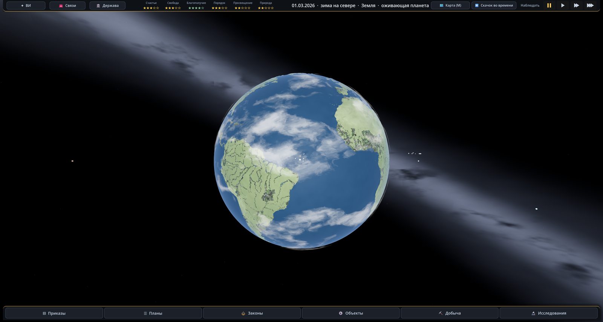Pause the simulation
Viewport: 603px width, 322px height.
click(549, 6)
